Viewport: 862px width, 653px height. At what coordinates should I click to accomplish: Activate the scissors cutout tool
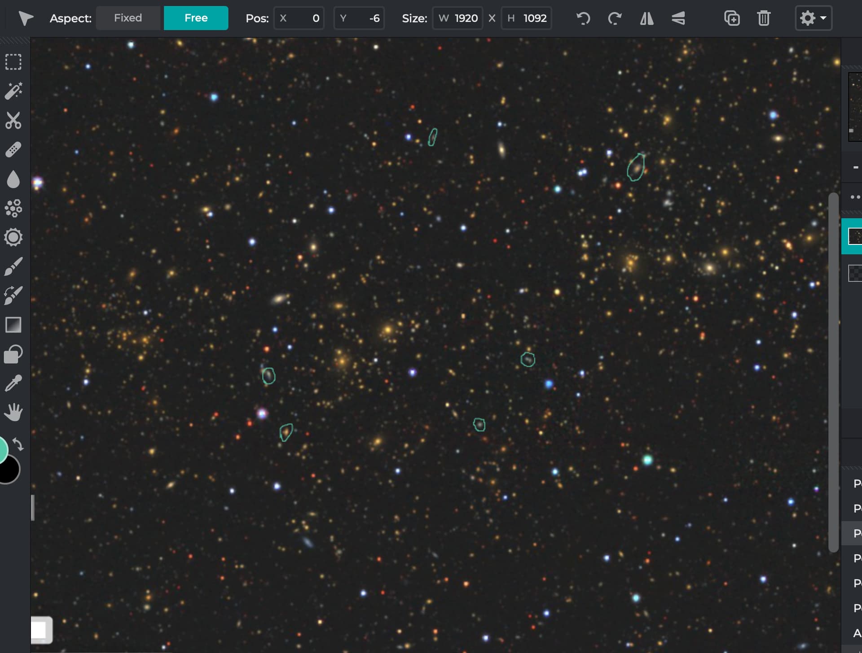13,121
